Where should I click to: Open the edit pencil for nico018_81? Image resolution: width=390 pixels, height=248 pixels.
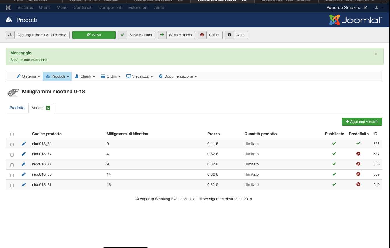[x=24, y=184]
